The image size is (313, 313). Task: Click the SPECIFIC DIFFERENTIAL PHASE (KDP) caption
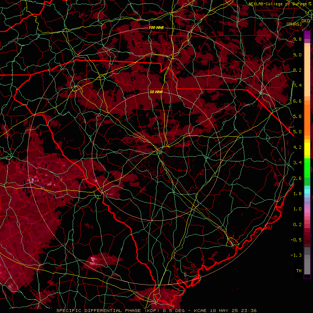pyautogui.click(x=109, y=311)
